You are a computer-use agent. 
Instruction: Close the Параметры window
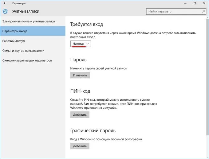pyautogui.click(x=204, y=3)
